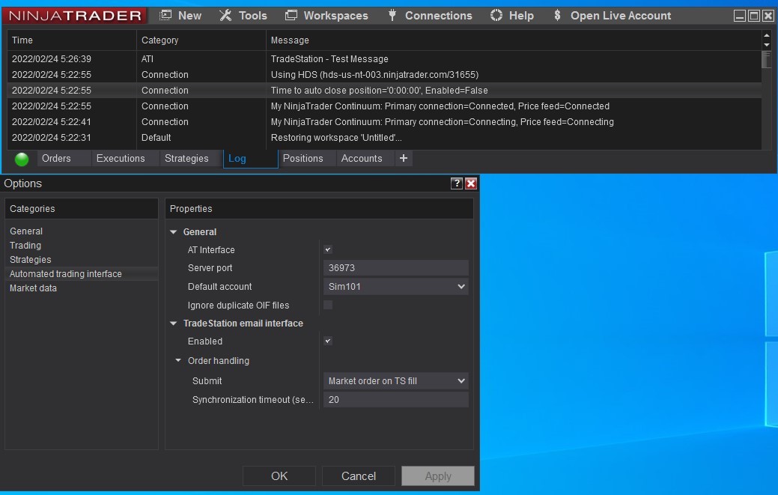The height and width of the screenshot is (495, 778).
Task: Close the Options dialog with red X
Action: (471, 183)
